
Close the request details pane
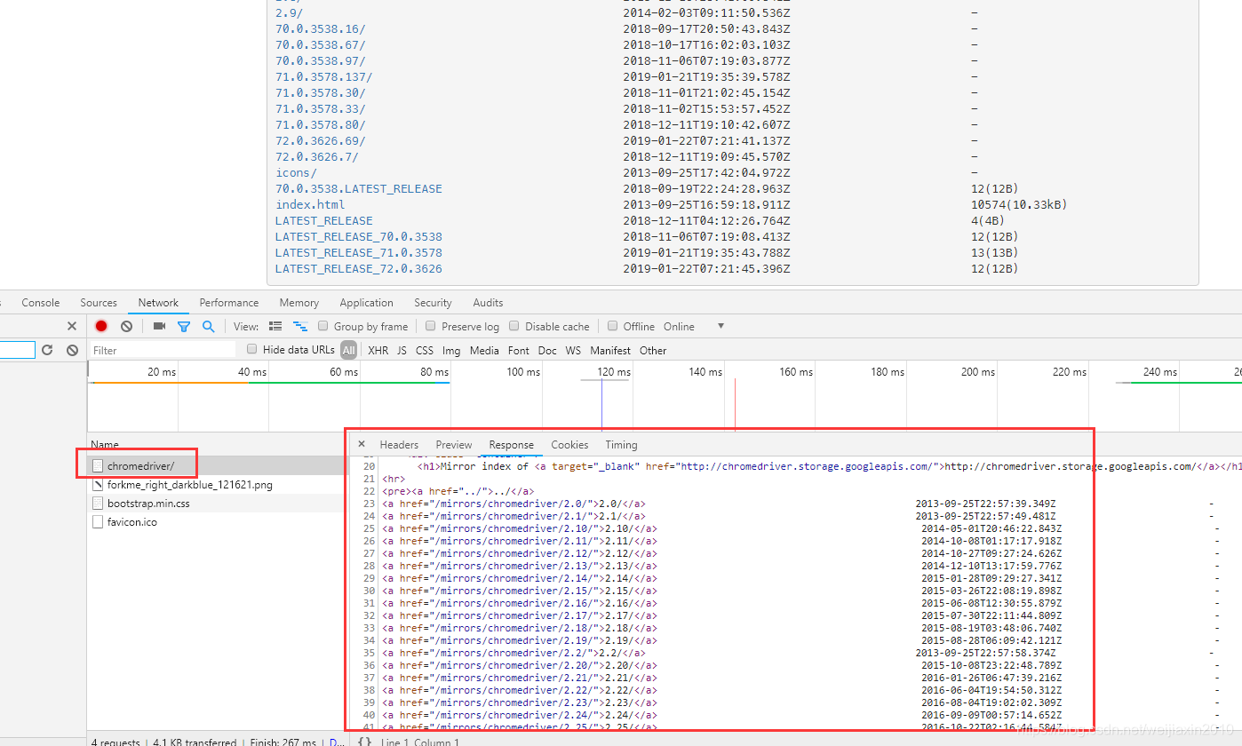[x=362, y=444]
